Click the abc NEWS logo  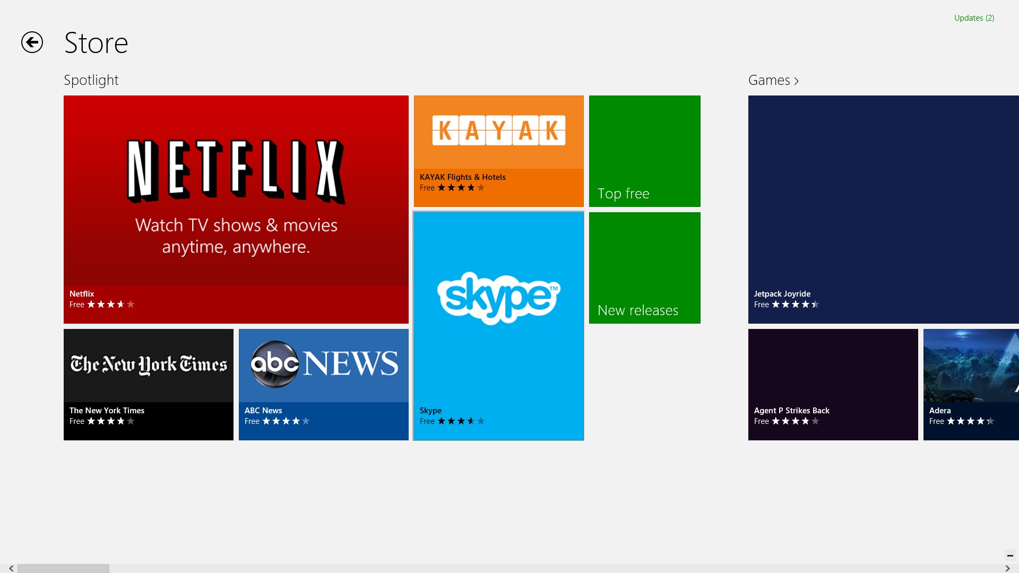click(x=324, y=364)
